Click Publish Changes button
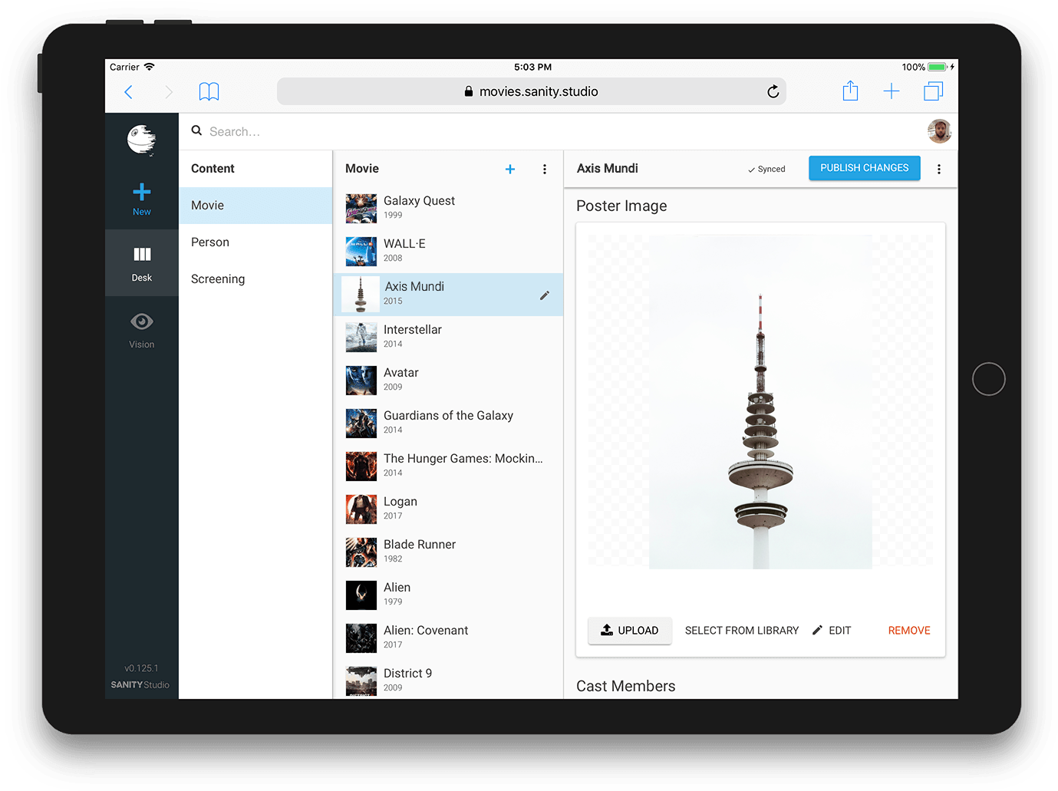This screenshot has height=791, width=1058. [864, 168]
